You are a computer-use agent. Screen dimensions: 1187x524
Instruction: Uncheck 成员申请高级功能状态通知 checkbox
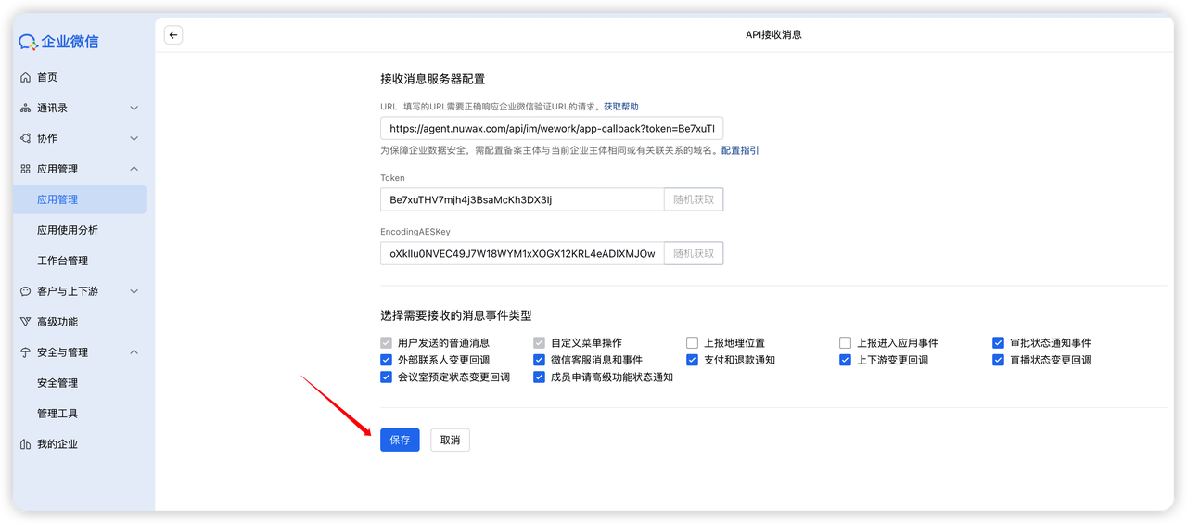(540, 377)
